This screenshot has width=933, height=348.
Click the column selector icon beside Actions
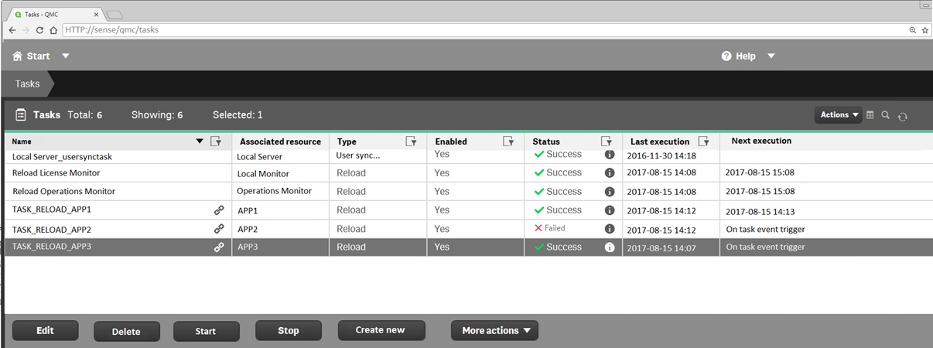click(x=870, y=115)
